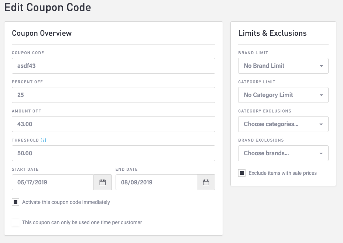
Task: Click the Threshold help question mark
Action: coord(44,140)
